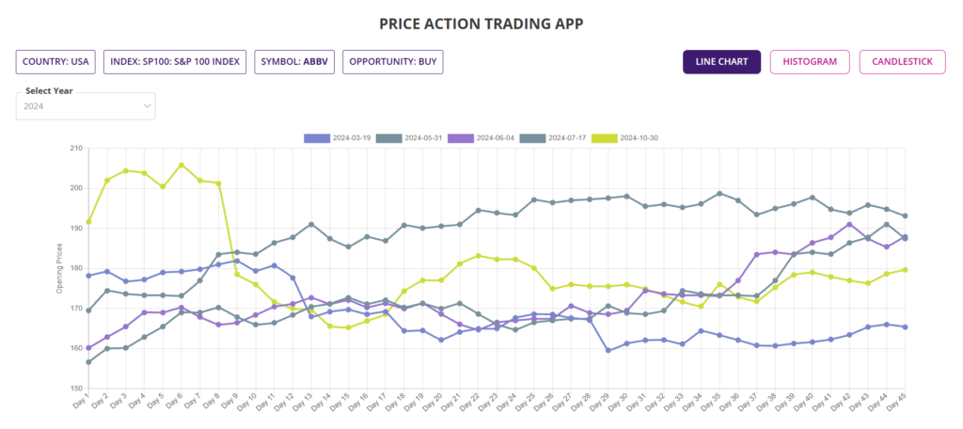The height and width of the screenshot is (429, 963).
Task: Click the yellow line's Day 1 data point
Action: click(88, 222)
